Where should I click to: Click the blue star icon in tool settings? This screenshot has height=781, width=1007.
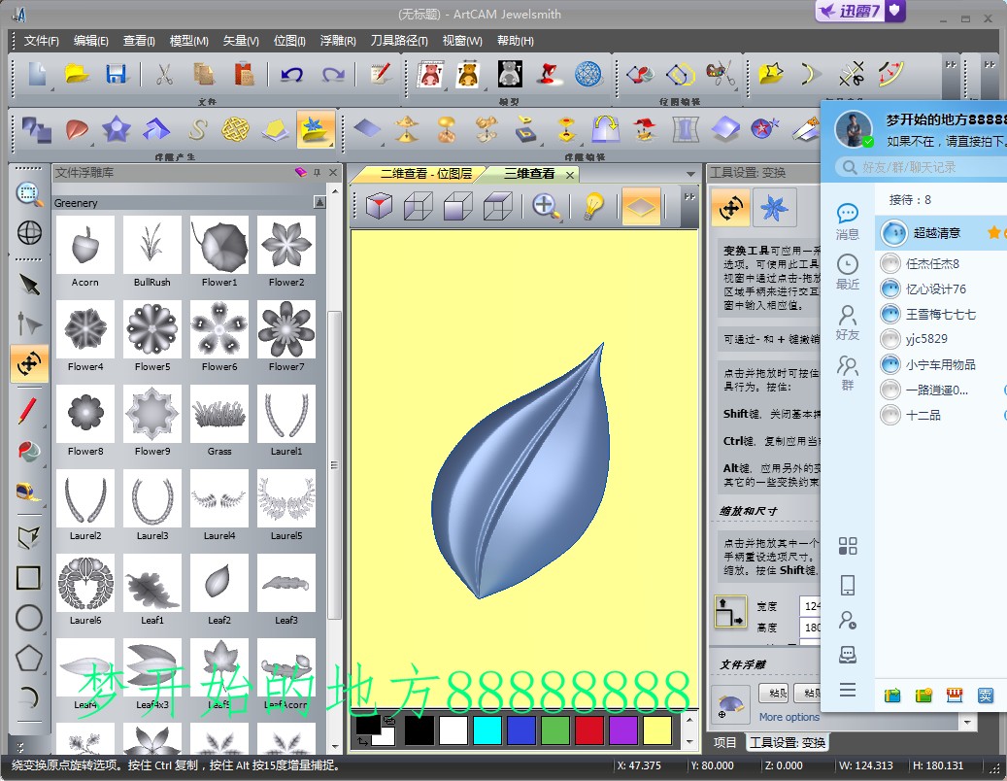click(775, 208)
